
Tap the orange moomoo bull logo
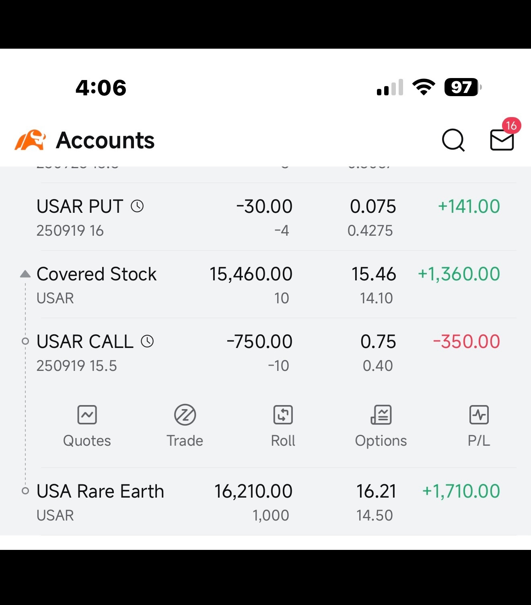pyautogui.click(x=30, y=140)
